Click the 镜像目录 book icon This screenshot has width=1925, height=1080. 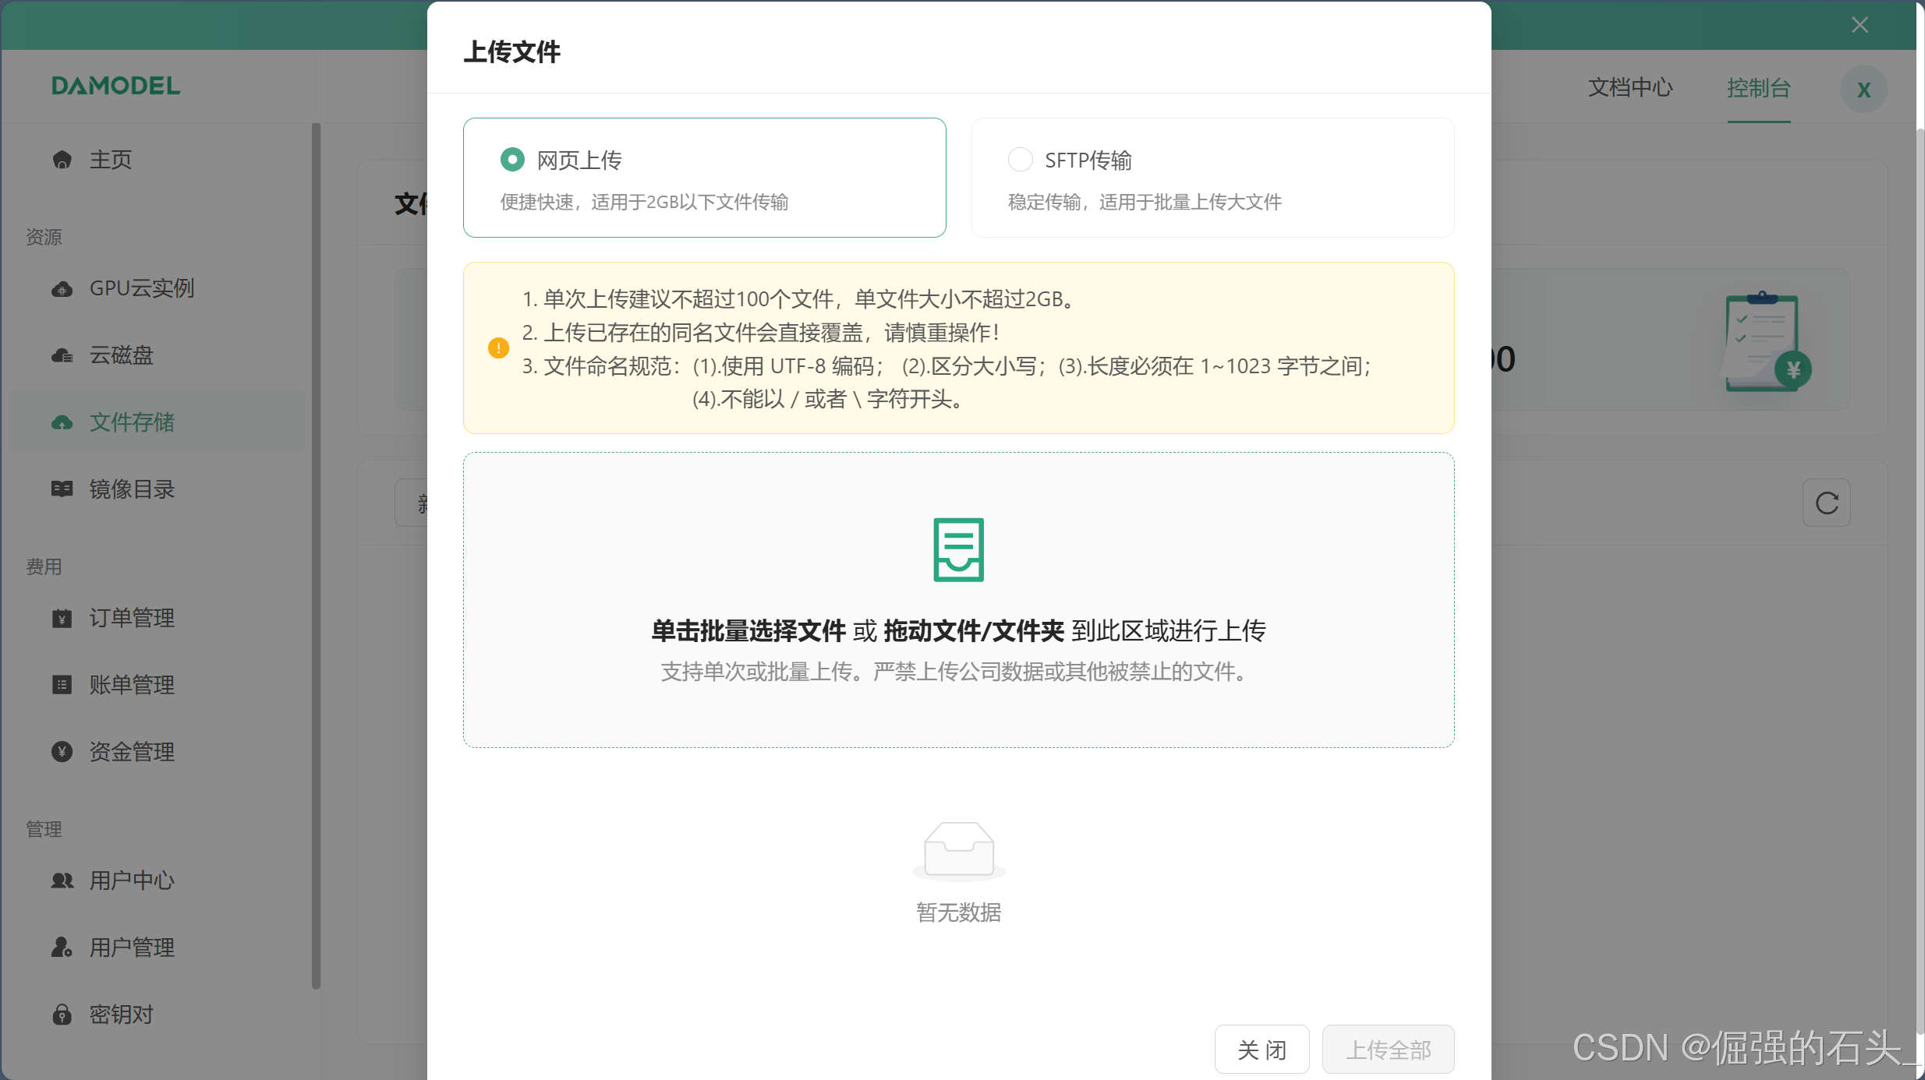62,489
